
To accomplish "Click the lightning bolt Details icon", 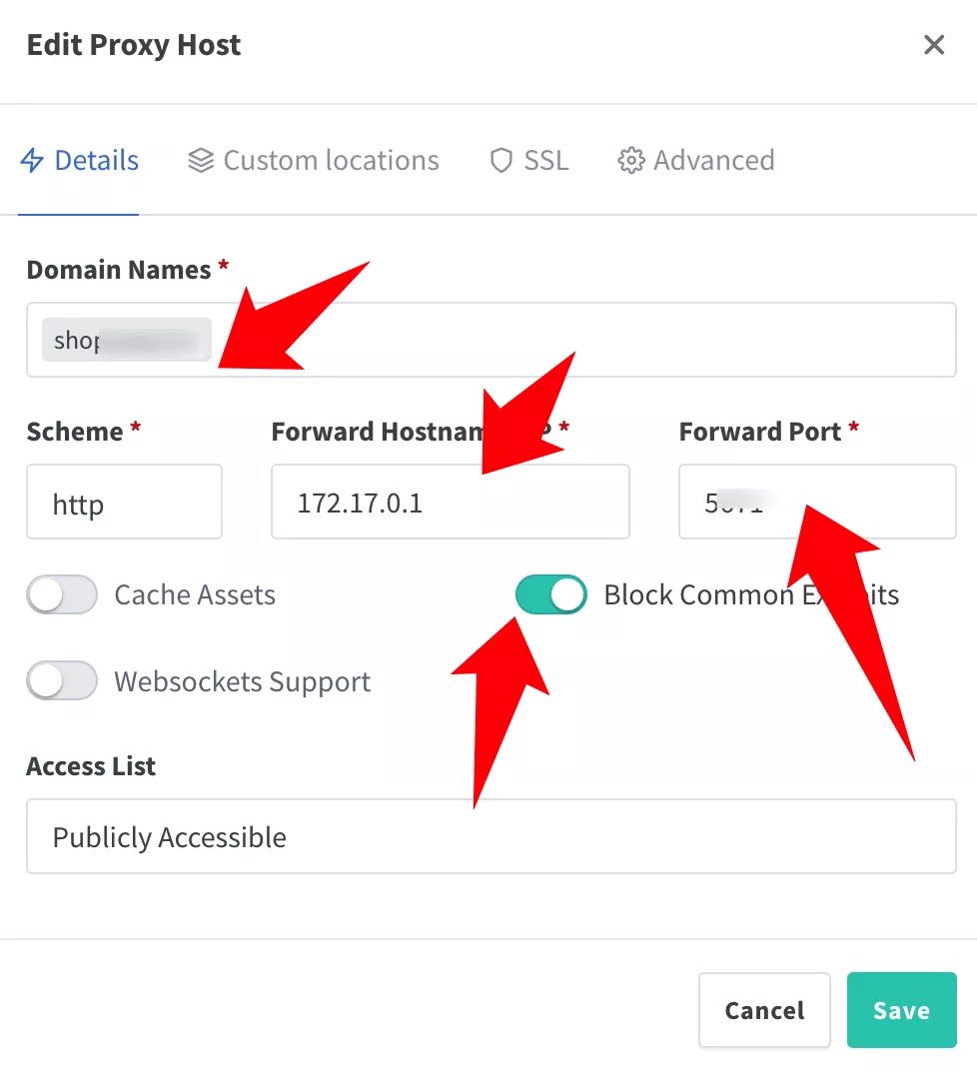I will pos(33,161).
